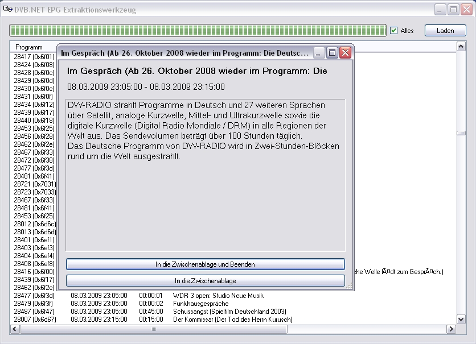Click In die Zwischenablage und Beenden
The width and height of the screenshot is (476, 344).
205,264
